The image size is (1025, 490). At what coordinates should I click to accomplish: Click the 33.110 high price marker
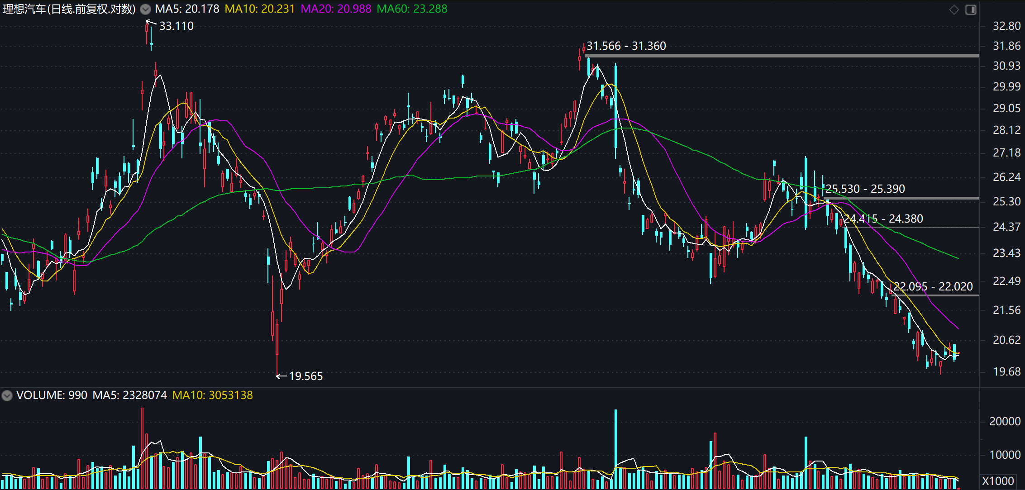[x=176, y=26]
